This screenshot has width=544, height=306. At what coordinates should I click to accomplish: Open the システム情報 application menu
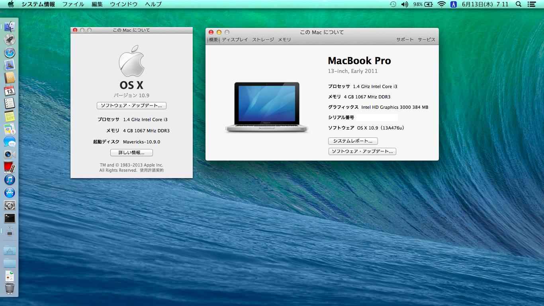(x=38, y=4)
